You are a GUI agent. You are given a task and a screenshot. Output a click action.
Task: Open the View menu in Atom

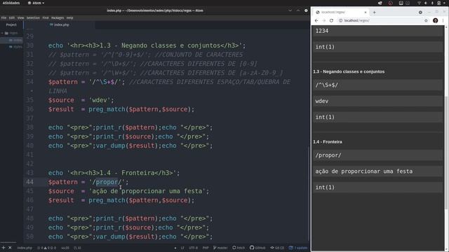(x=20, y=17)
